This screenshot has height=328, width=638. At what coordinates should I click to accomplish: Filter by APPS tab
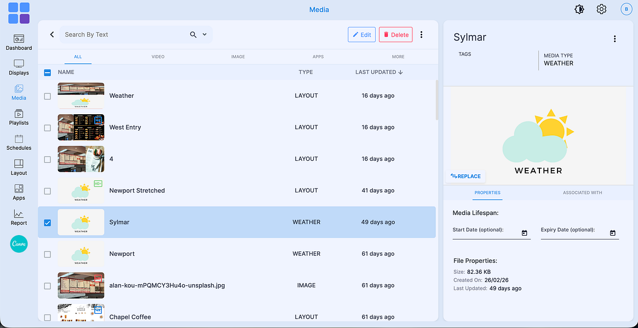tap(318, 57)
